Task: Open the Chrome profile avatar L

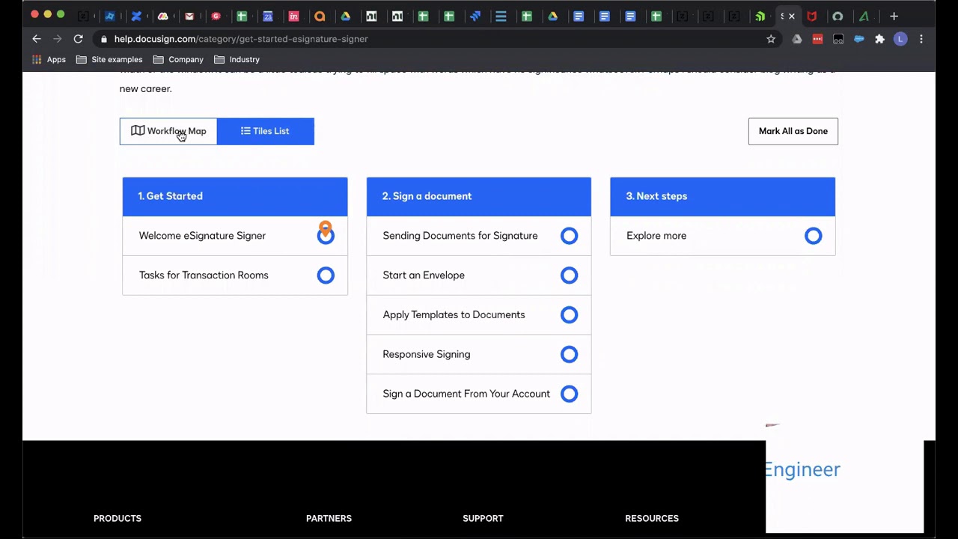Action: tap(900, 39)
